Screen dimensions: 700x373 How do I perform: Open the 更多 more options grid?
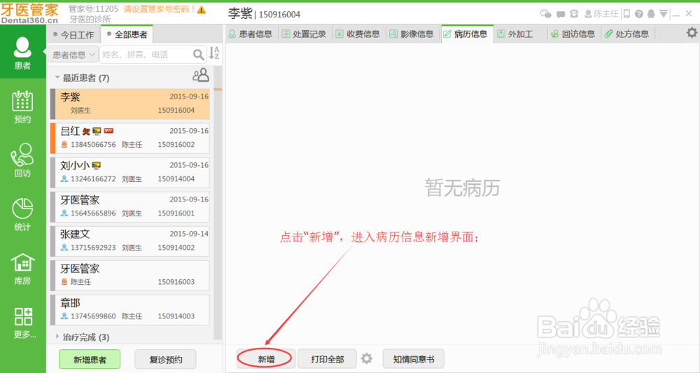24,323
